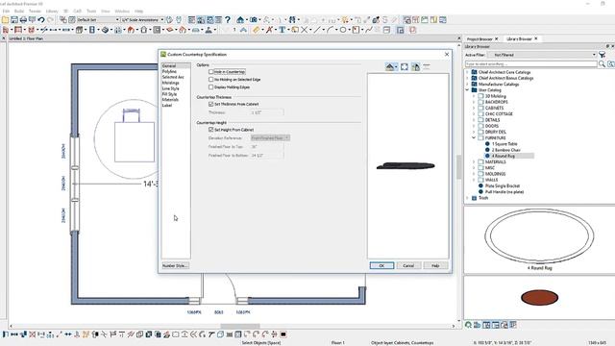615x346 pixels.
Task: Toggle No Molding on Selected Edge checkbox
Action: (x=211, y=79)
